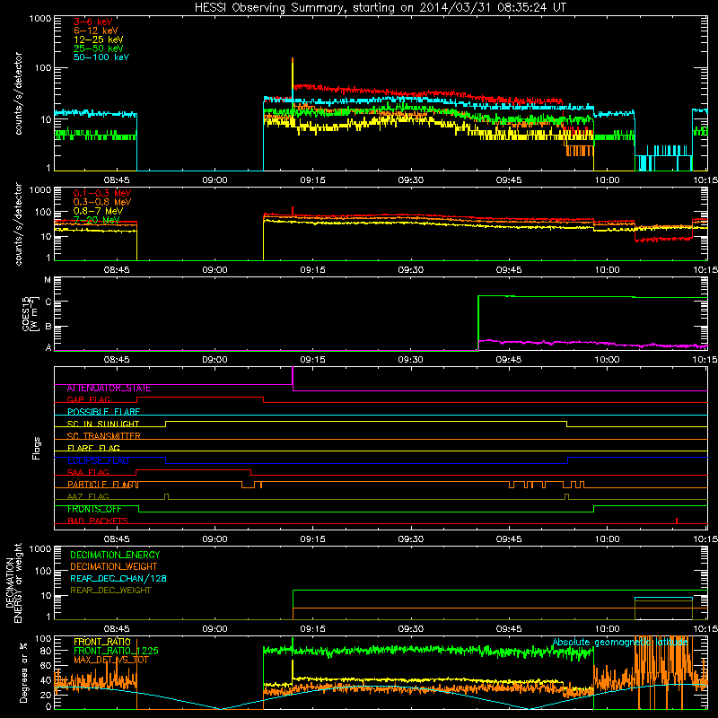The width and height of the screenshot is (718, 718).
Task: Click the HESSI Observing Summary title text
Action: point(381,8)
